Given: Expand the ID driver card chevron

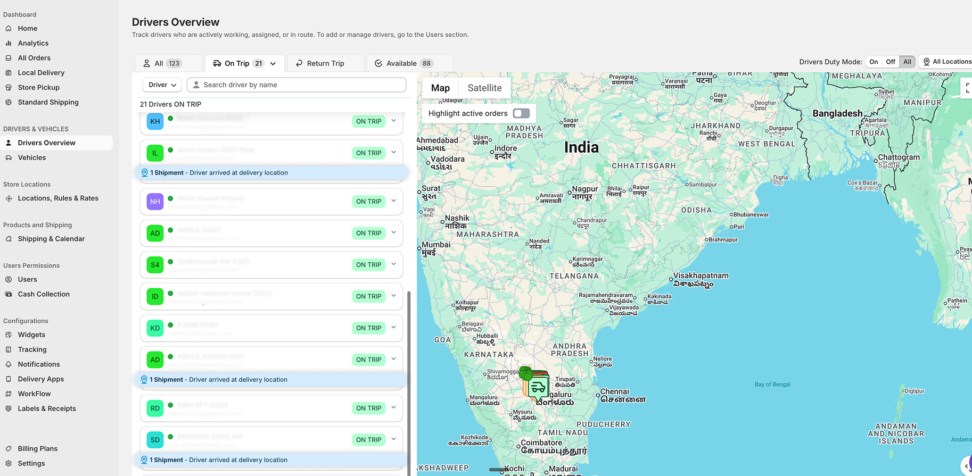Looking at the screenshot, I should pos(393,296).
